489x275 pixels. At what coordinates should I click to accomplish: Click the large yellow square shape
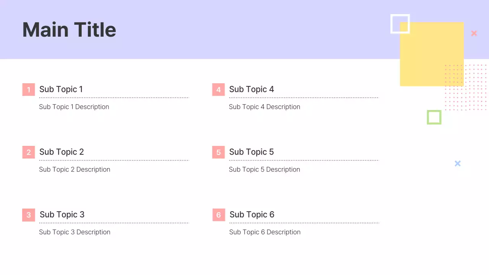coord(432,53)
